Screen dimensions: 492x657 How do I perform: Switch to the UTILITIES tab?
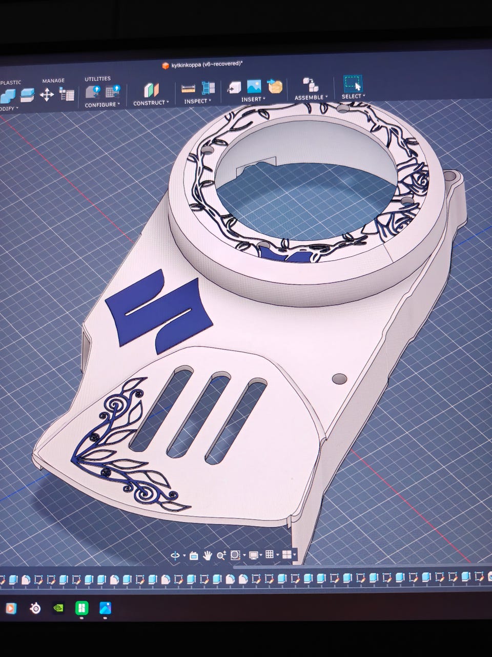(97, 79)
